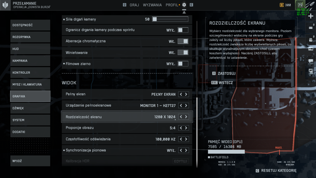316x178 pixels.
Task: Open the chat speech bubble icon
Action: coord(311,61)
